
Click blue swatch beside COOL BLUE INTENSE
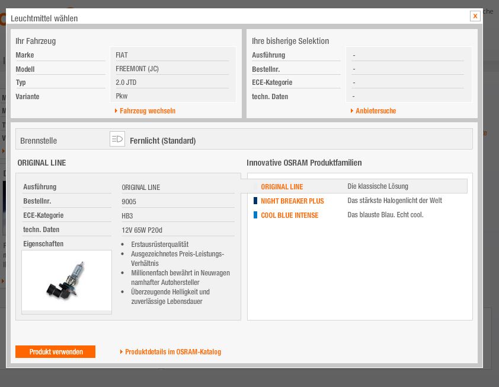(x=255, y=215)
